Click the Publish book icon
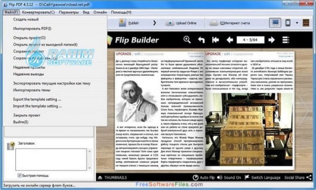Viewport: 316px width, 190px height. click(x=123, y=23)
